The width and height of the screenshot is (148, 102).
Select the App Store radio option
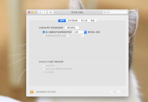[44, 66]
